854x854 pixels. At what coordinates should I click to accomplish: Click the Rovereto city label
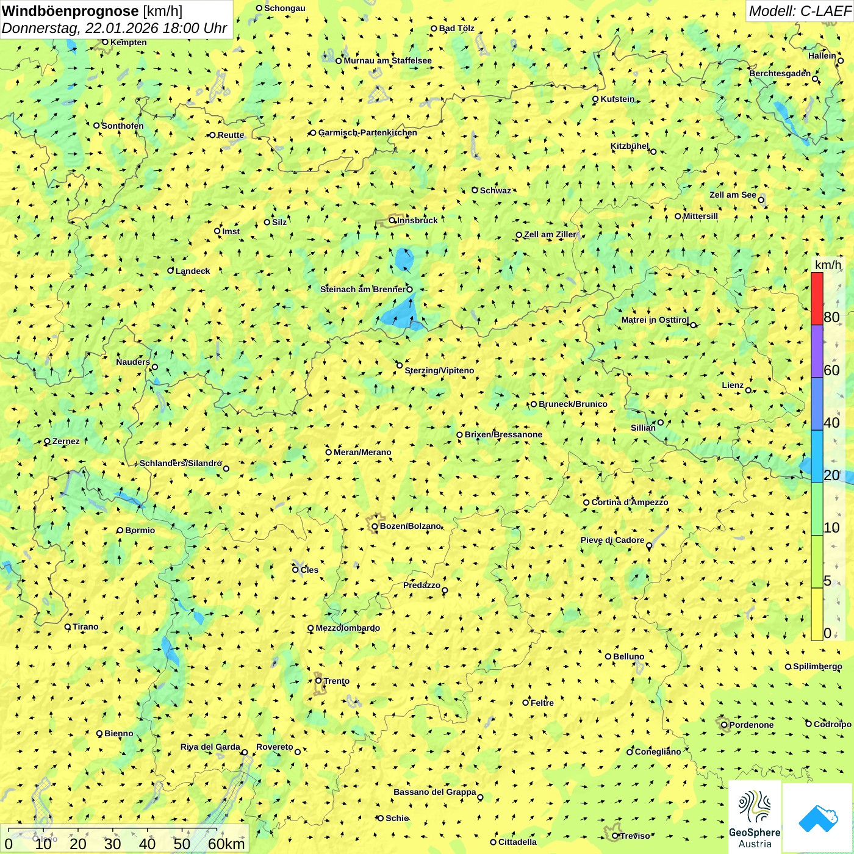pos(274,747)
